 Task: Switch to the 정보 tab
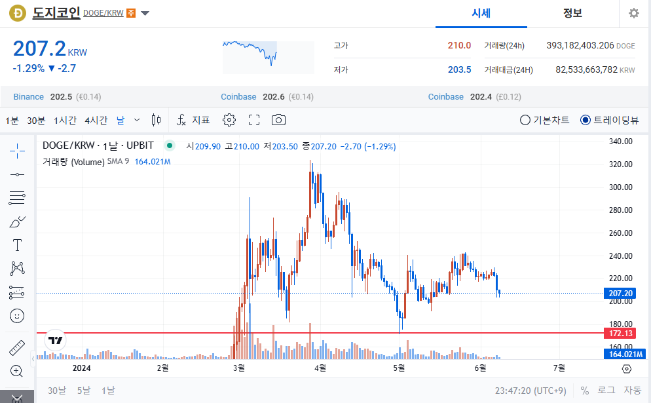(x=573, y=13)
